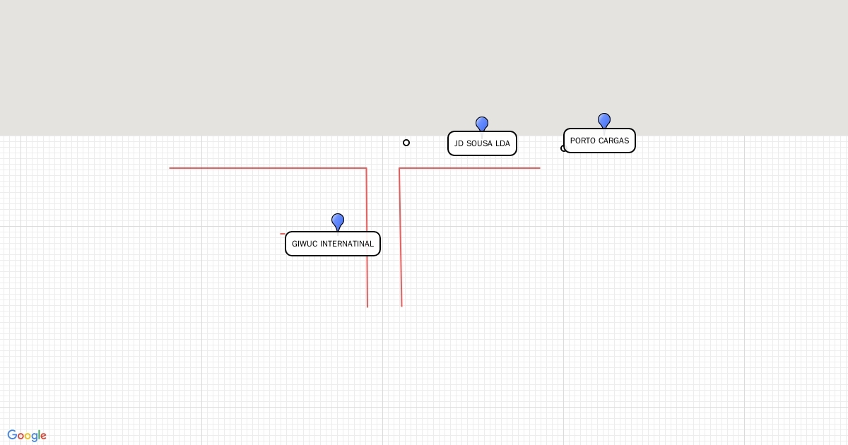Click the GIWUC INTERNATINAL blue marker pin
This screenshot has width=848, height=445.
(x=338, y=221)
